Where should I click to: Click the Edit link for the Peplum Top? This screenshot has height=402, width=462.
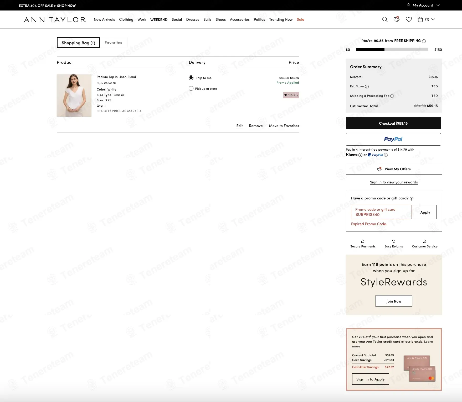[239, 126]
